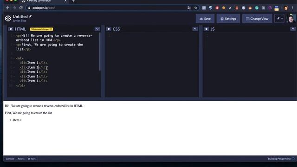Dismiss the unsaved changes badge
297x167 pixels.
pyautogui.click(x=51, y=29)
